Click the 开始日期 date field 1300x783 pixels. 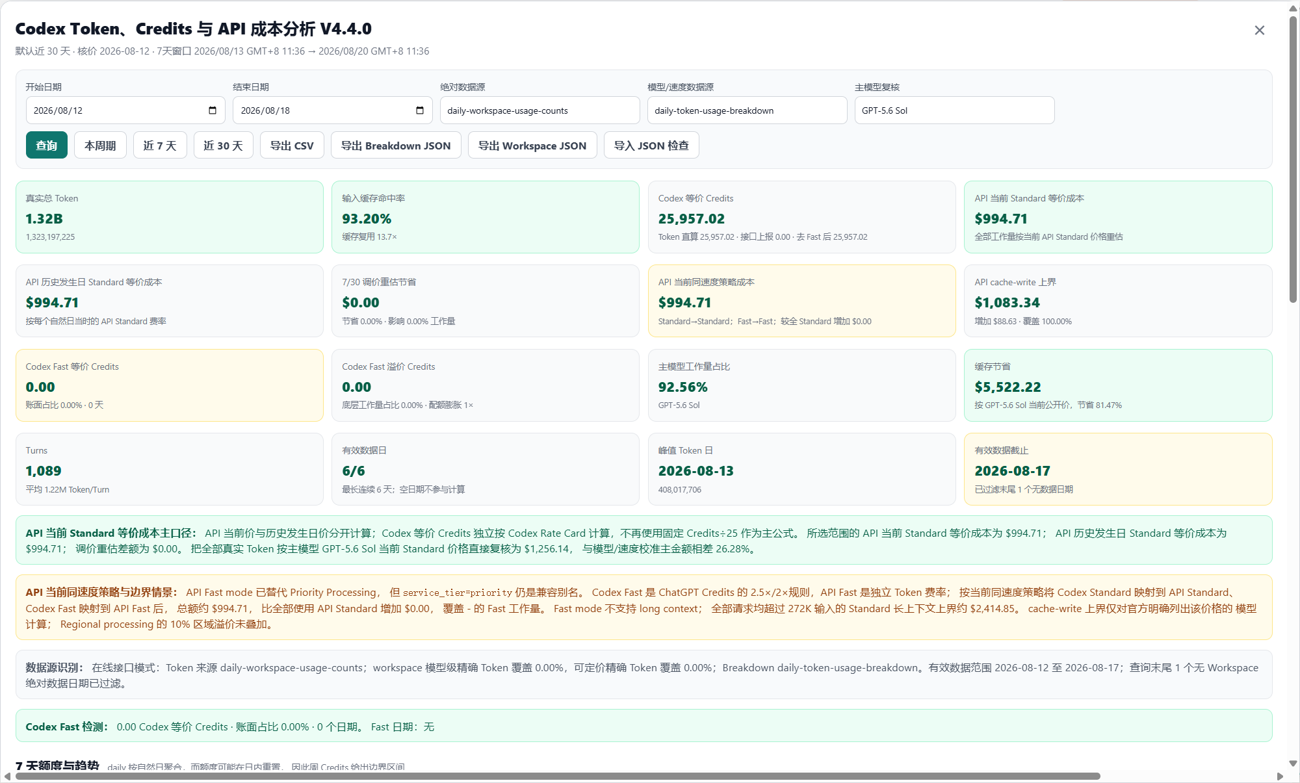tap(125, 110)
